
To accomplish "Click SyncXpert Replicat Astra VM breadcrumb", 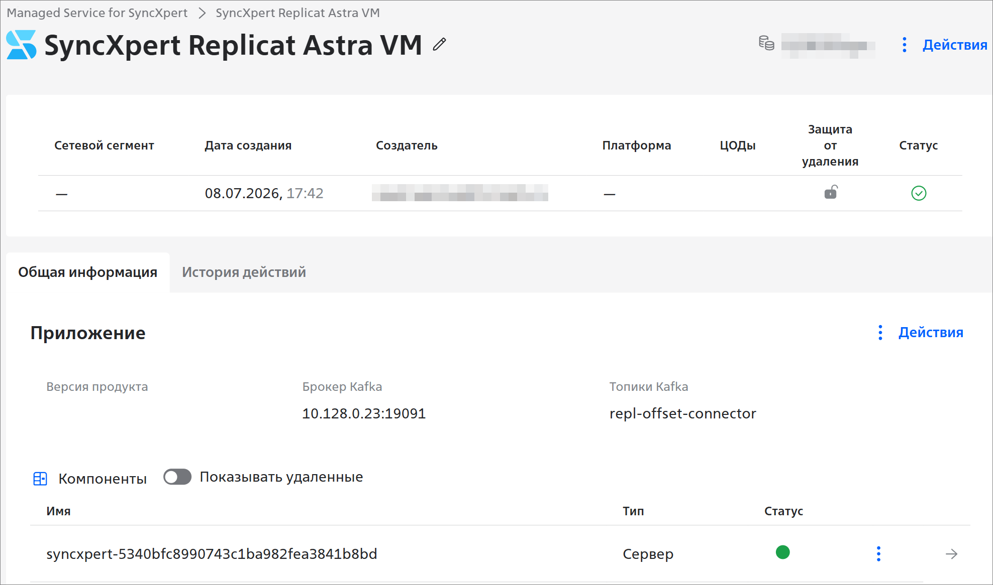I will point(297,13).
